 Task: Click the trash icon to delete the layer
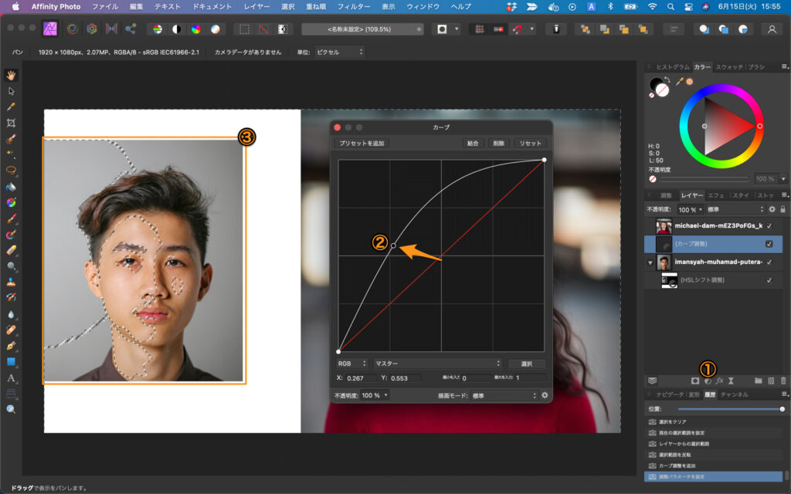click(x=783, y=381)
